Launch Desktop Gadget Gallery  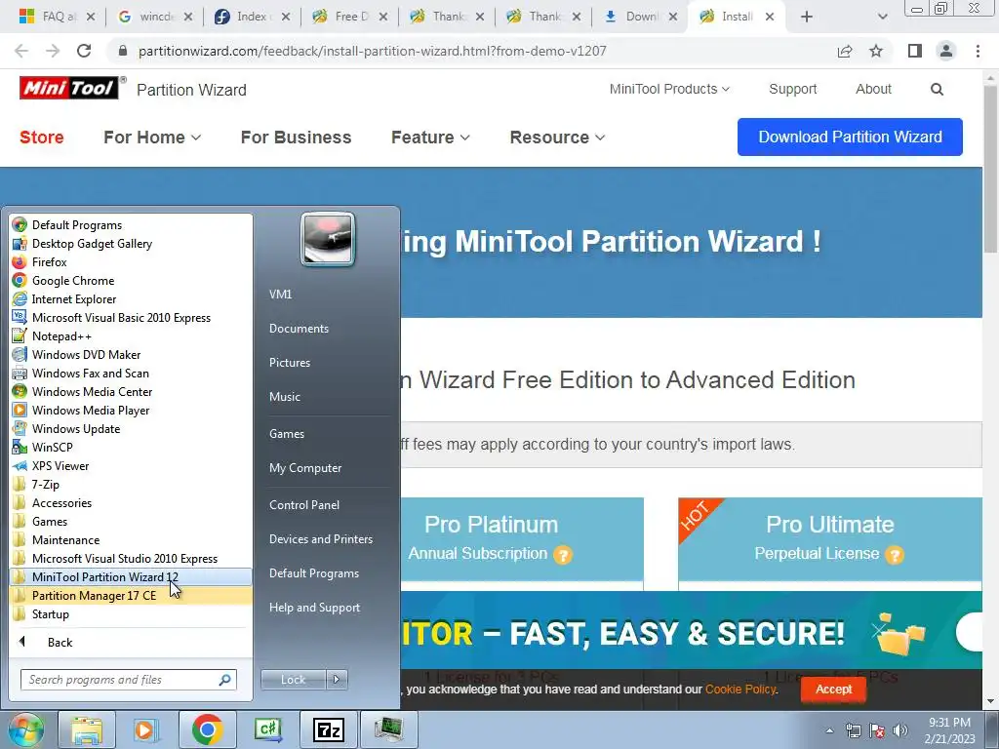point(131,243)
